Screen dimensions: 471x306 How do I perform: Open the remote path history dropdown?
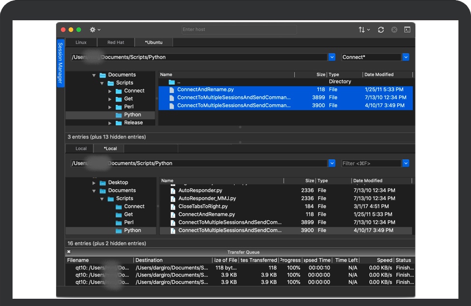click(332, 57)
